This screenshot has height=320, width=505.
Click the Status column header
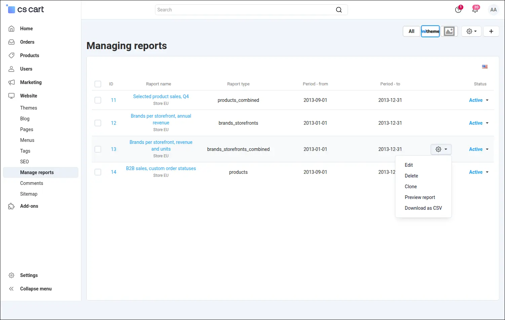(x=480, y=84)
